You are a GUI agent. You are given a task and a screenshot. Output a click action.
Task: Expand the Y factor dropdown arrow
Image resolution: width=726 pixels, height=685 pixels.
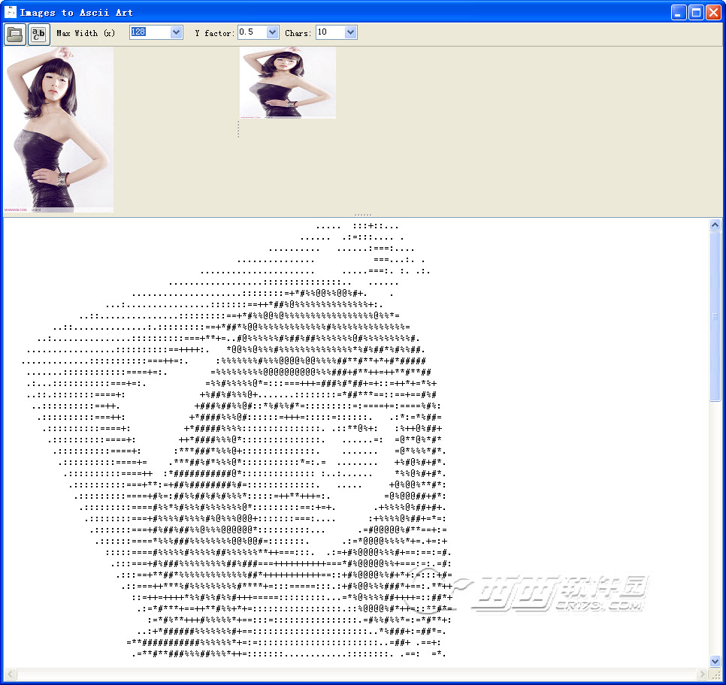coord(272,32)
